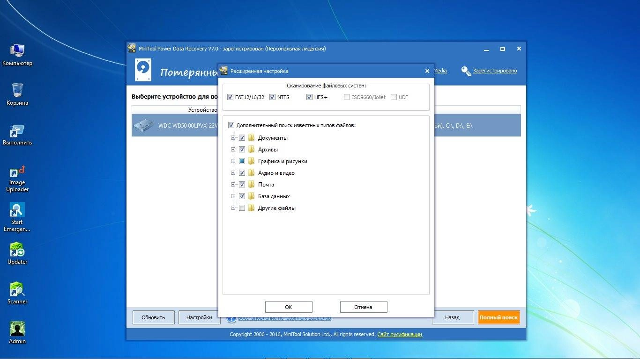Confirm settings with the OK button
Viewport: 640px width, 359px height.
tap(289, 307)
